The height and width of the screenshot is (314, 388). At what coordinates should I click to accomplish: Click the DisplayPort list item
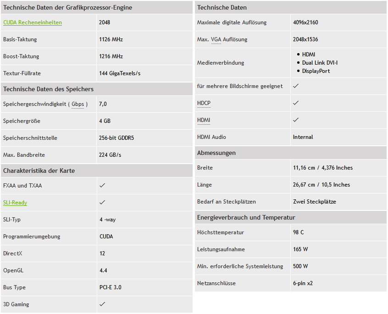316,71
